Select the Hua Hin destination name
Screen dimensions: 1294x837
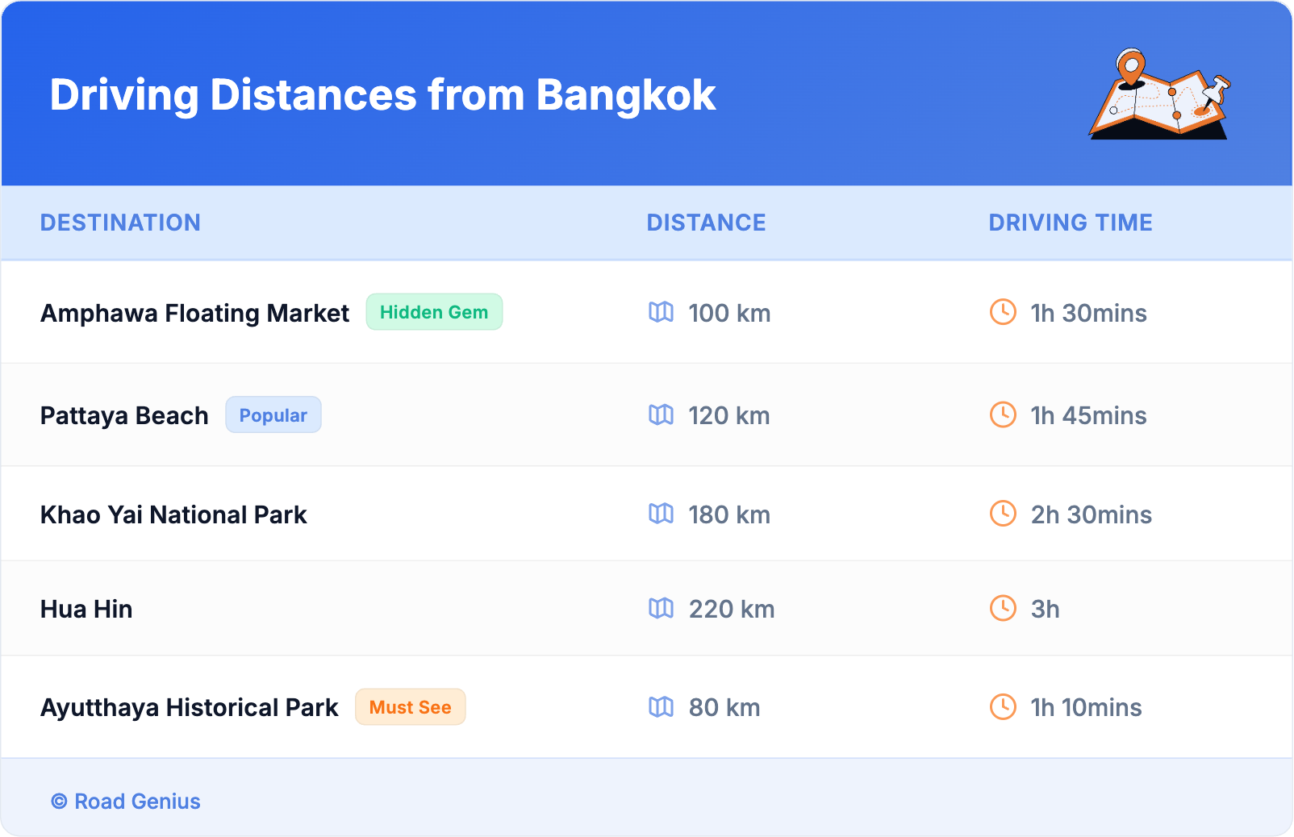click(86, 609)
